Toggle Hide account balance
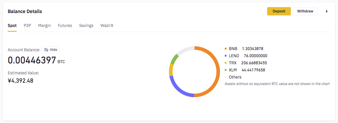The image size is (338, 123). point(50,50)
